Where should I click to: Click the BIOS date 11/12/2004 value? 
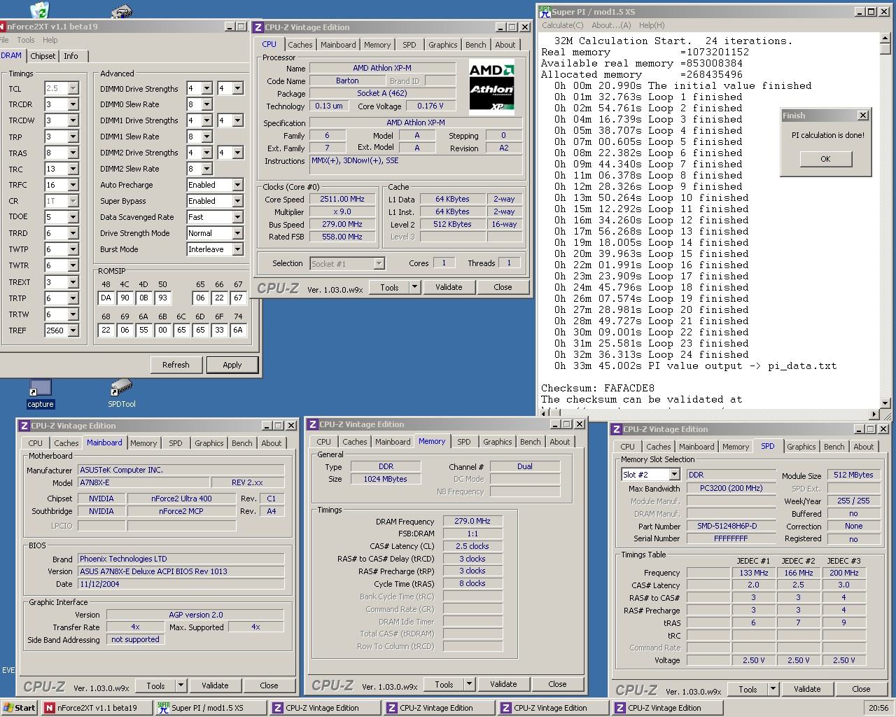[x=181, y=584]
